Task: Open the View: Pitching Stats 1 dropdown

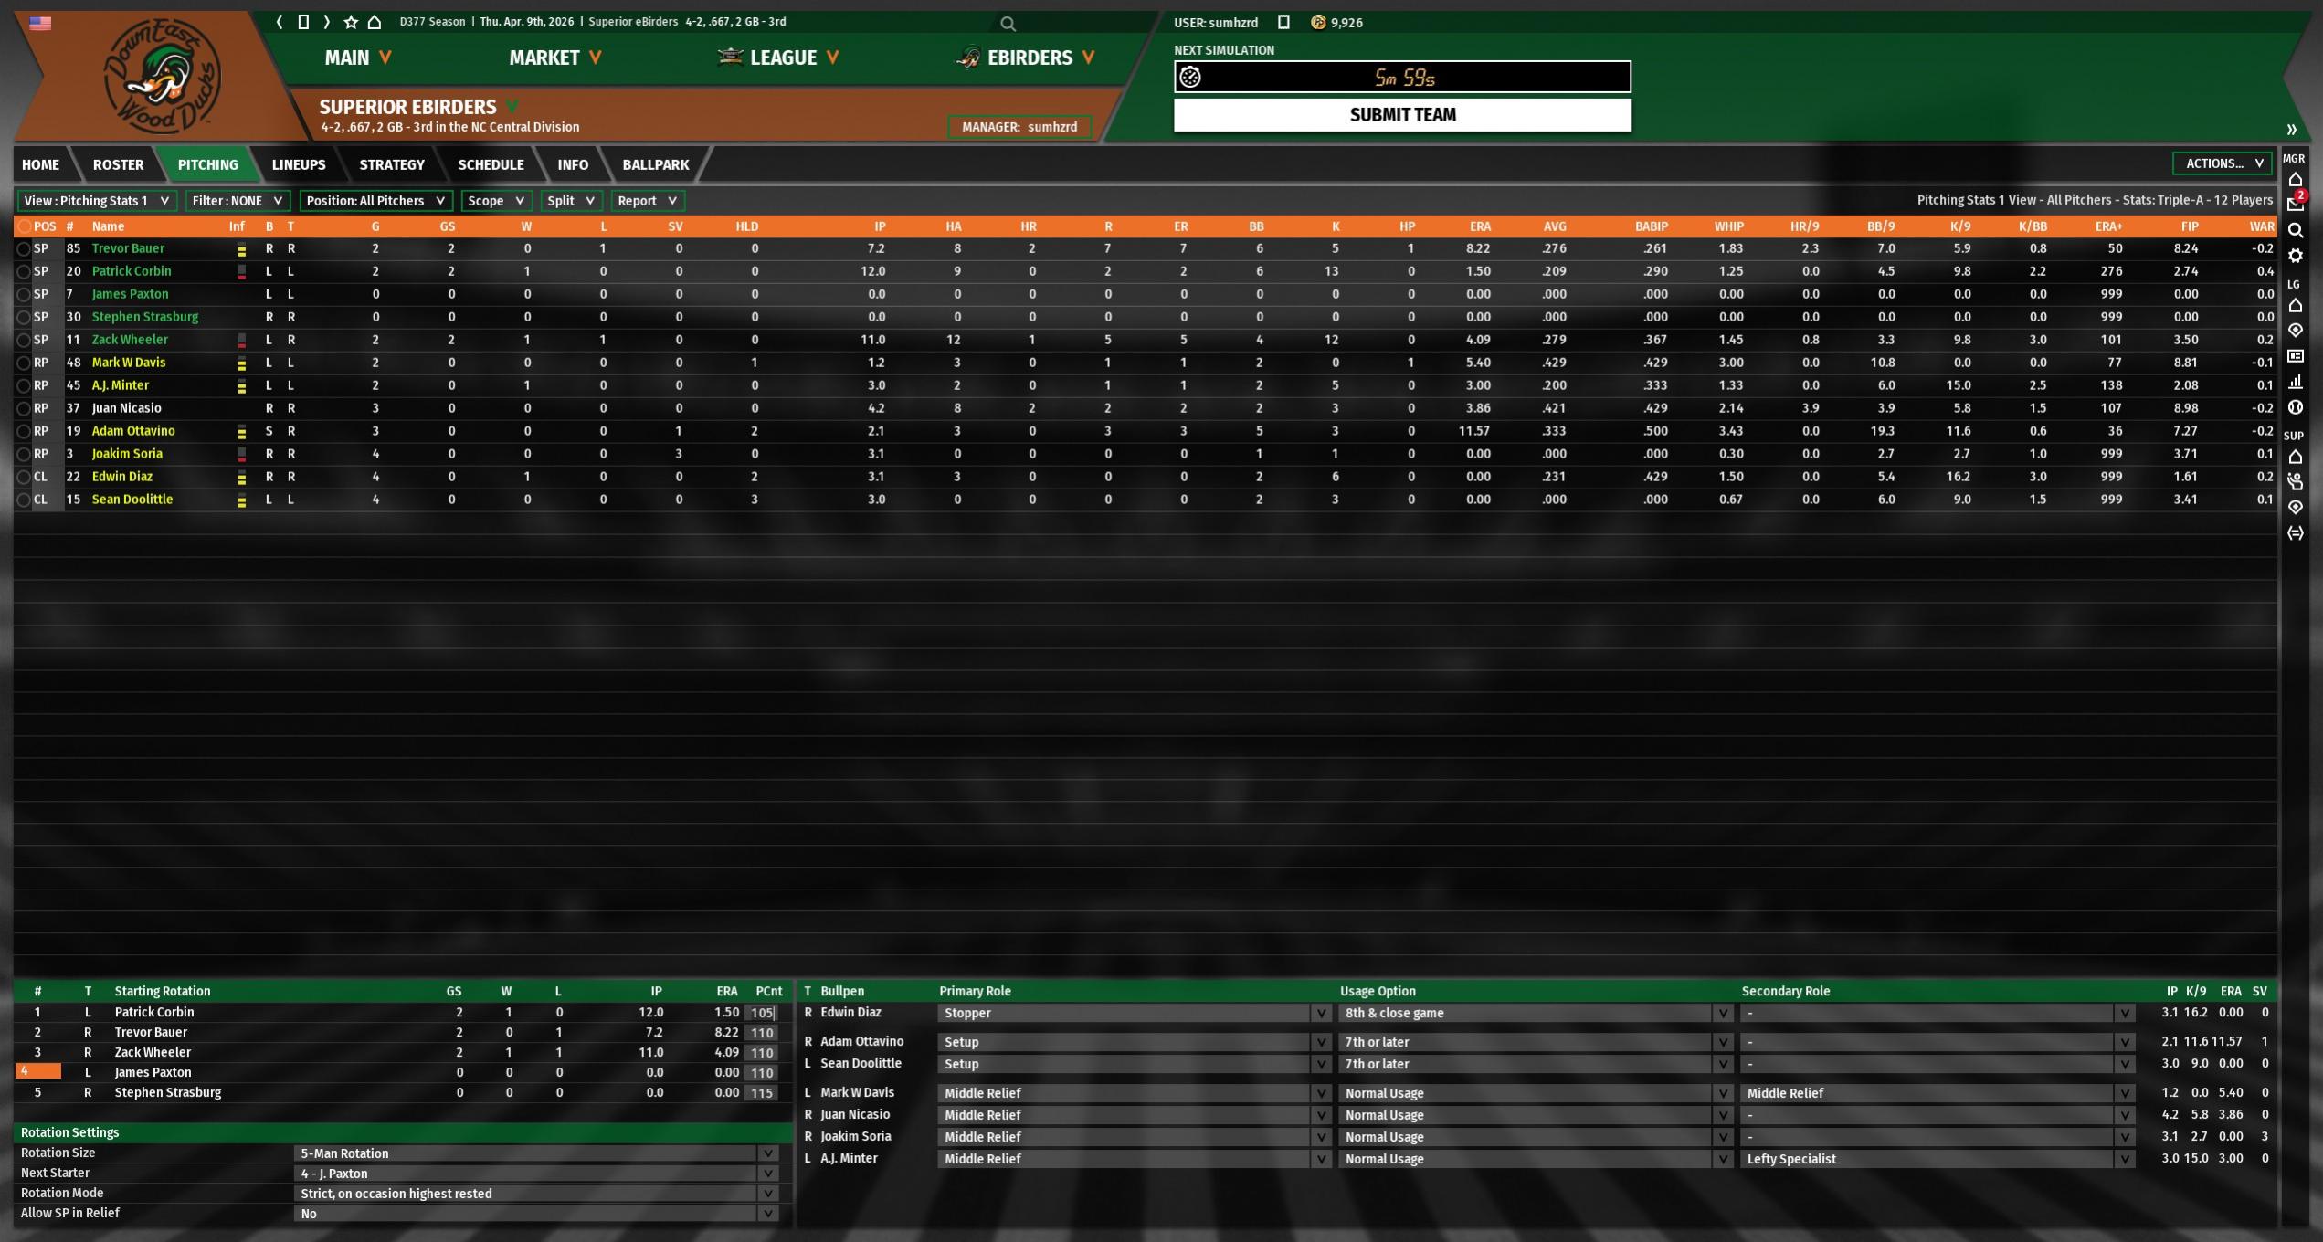Action: pos(97,201)
